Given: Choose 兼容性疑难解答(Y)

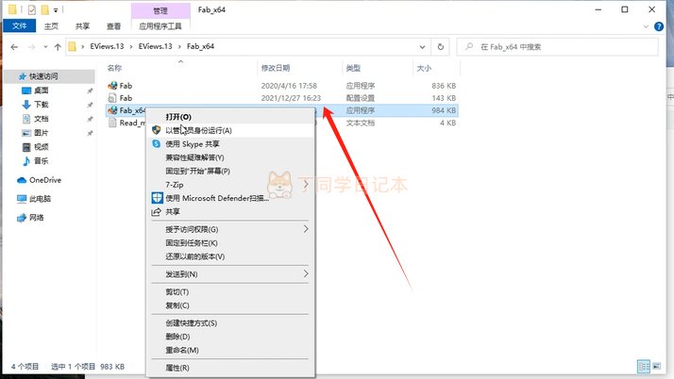Looking at the screenshot, I should pyautogui.click(x=230, y=158).
